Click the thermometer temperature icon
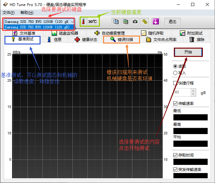 point(83,22)
